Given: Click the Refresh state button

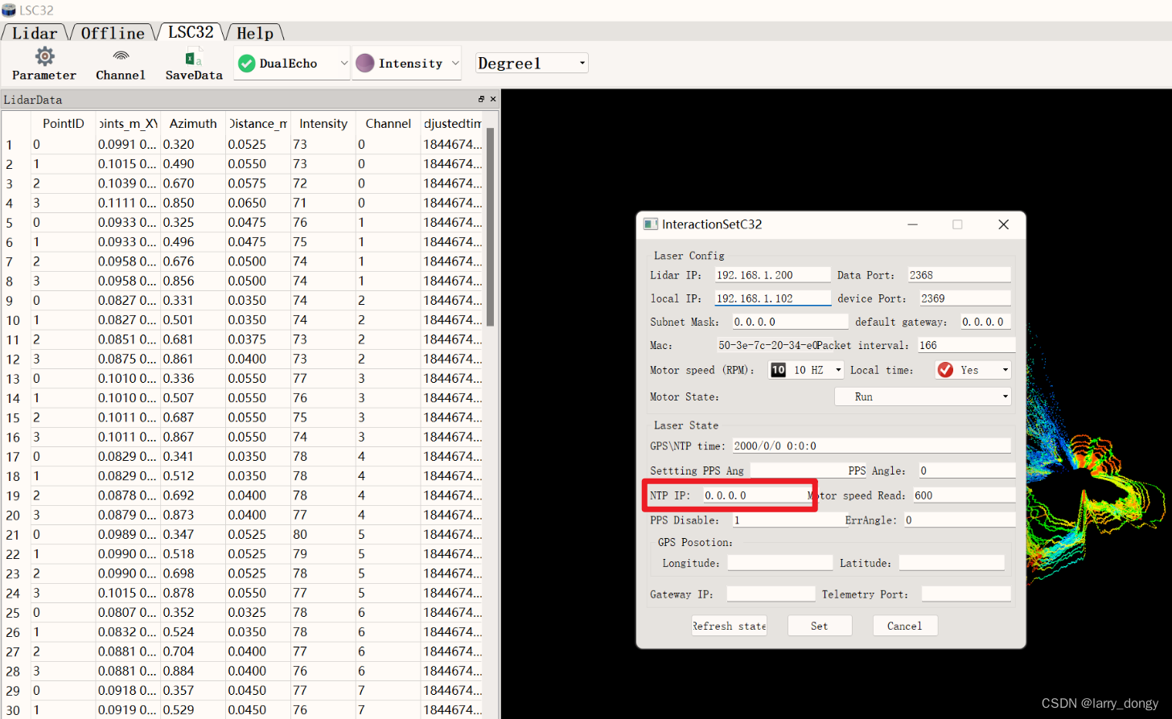Looking at the screenshot, I should [729, 626].
